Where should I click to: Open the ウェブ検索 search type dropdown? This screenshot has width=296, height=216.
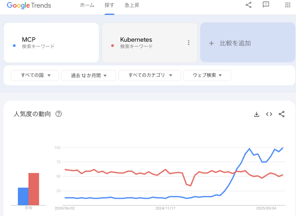point(207,75)
